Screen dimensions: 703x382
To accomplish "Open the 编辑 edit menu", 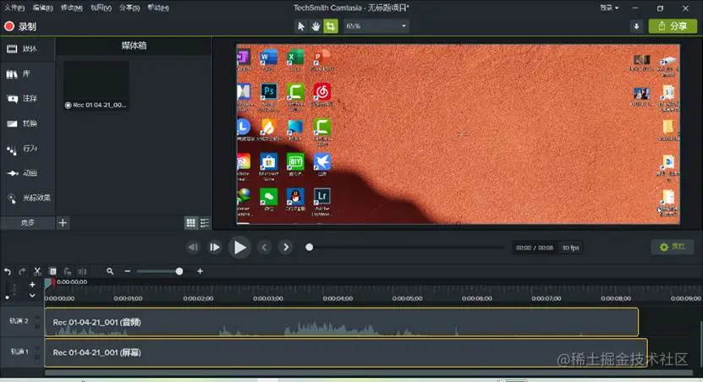I will [43, 8].
